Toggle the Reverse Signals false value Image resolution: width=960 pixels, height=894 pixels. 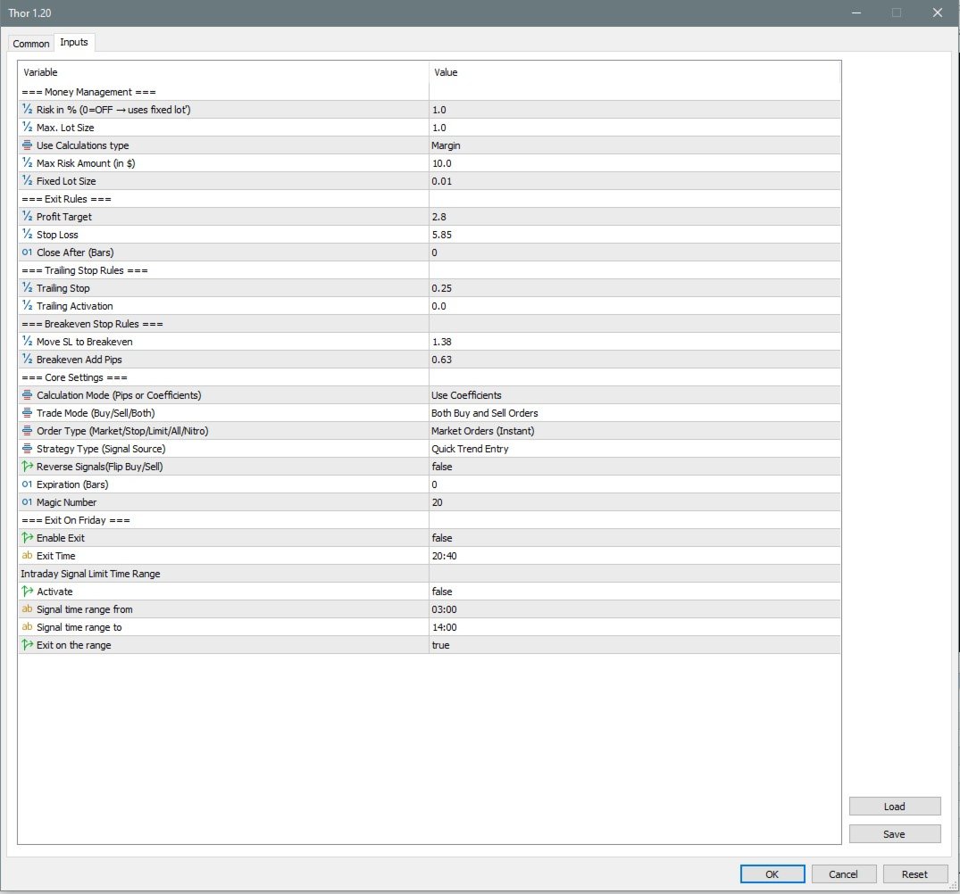(635, 467)
